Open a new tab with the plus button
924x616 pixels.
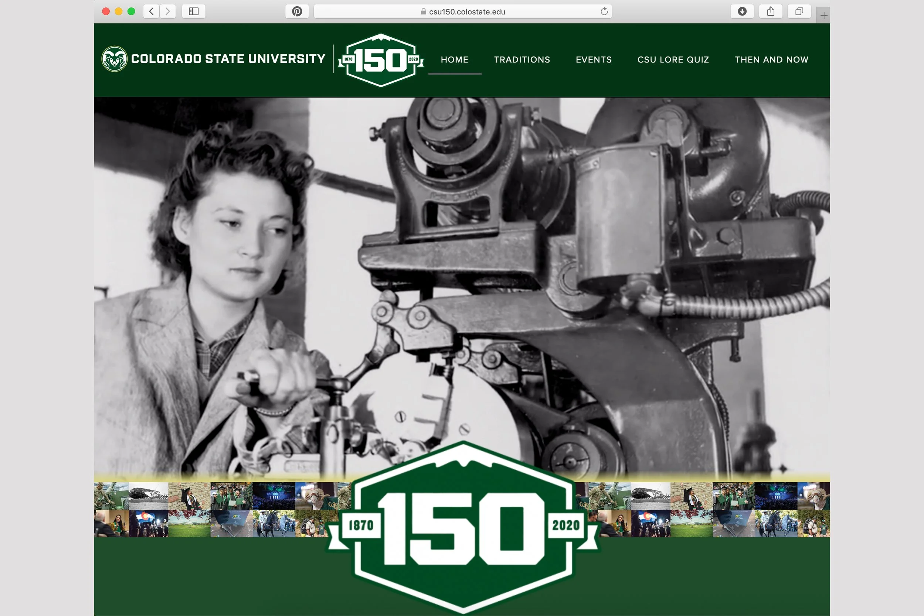[x=823, y=15]
